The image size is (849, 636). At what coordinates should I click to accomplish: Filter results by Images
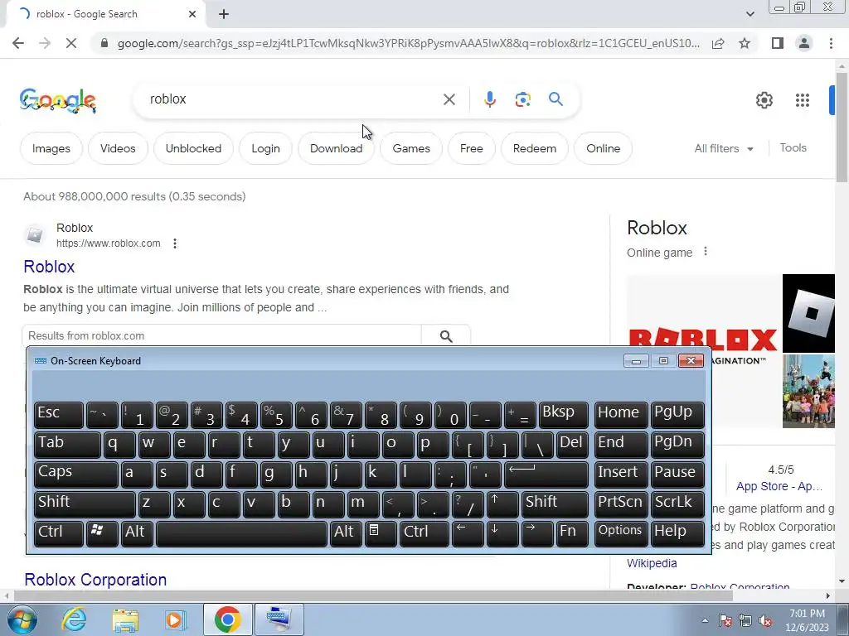(x=51, y=148)
